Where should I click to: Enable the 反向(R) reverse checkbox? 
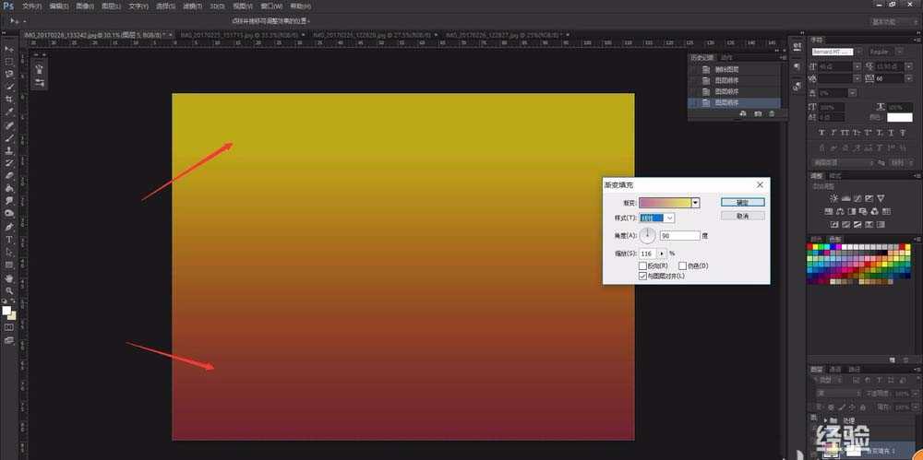click(x=643, y=265)
